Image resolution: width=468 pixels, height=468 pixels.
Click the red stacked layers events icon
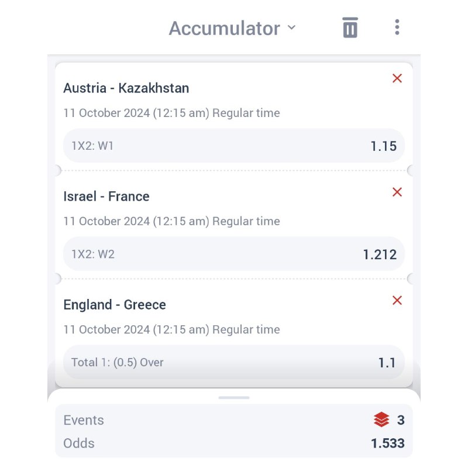[x=381, y=420]
